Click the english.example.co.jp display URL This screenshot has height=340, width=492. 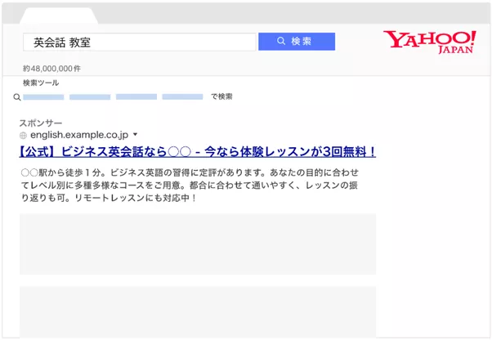tap(79, 135)
